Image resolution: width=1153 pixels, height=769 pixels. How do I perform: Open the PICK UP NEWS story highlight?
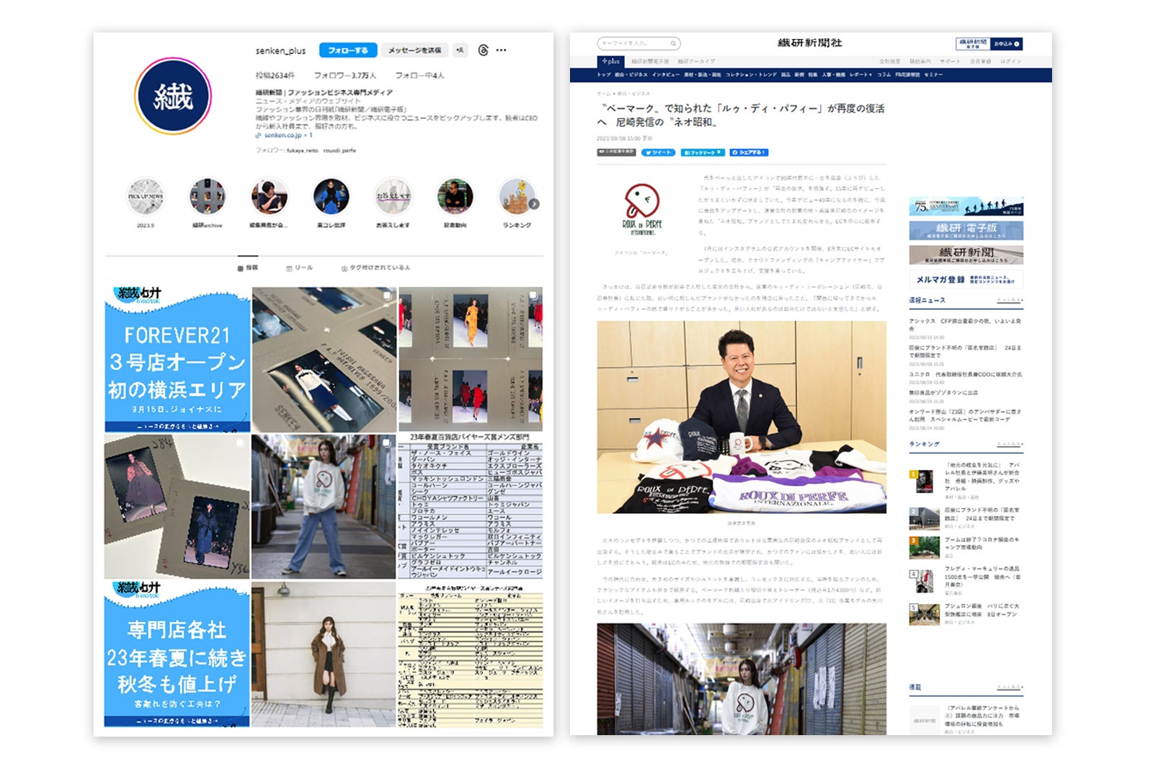(146, 197)
